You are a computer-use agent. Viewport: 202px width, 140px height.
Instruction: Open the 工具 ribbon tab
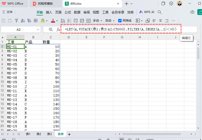105,12
